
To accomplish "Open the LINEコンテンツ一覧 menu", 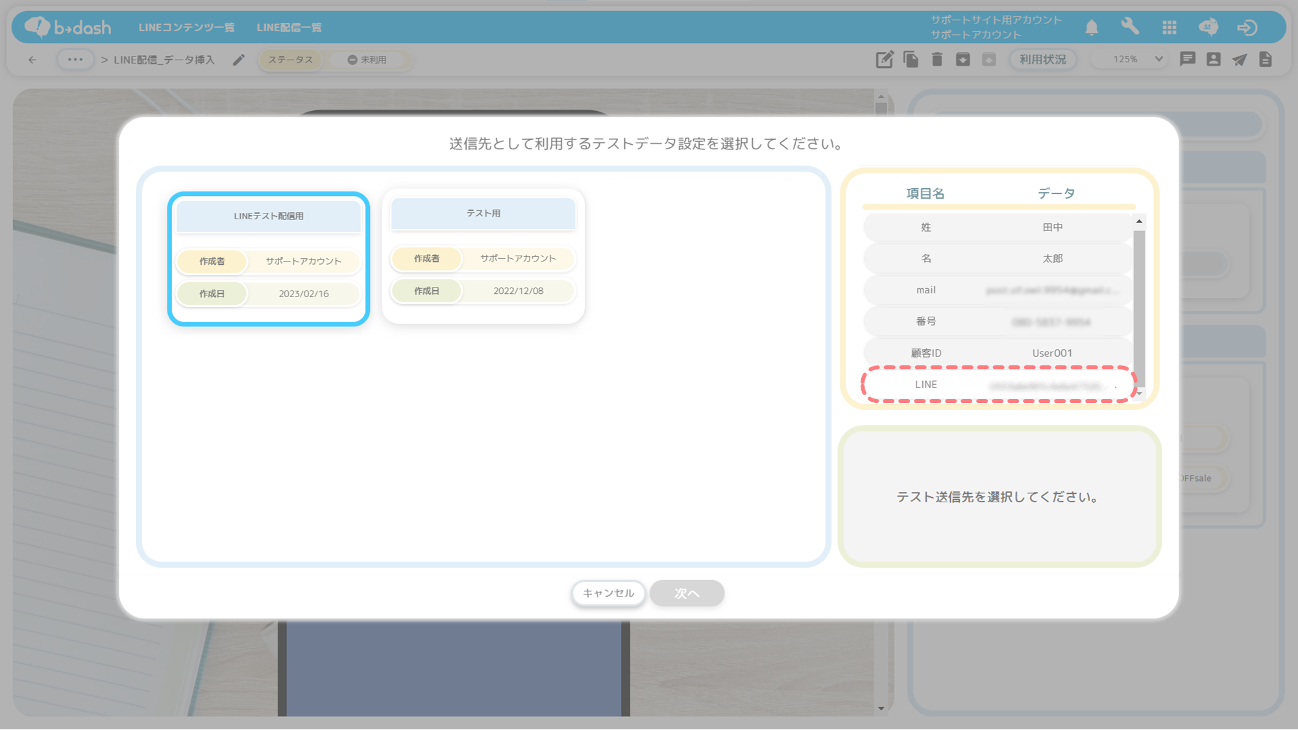I will [x=186, y=27].
